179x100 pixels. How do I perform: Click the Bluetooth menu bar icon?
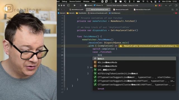[x=134, y=1]
